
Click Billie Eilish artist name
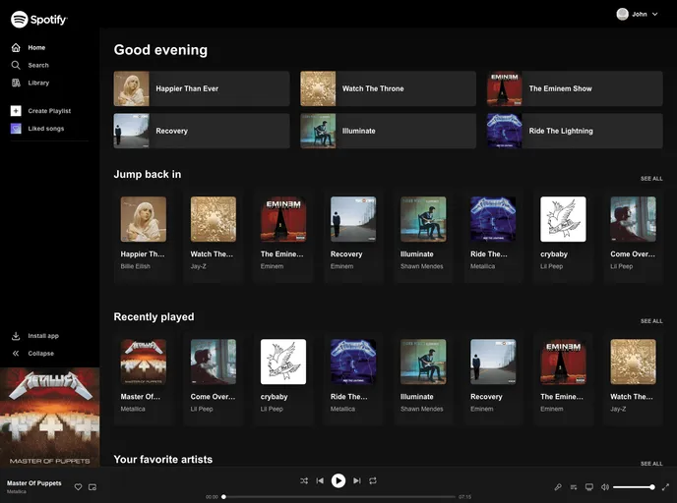click(x=135, y=266)
